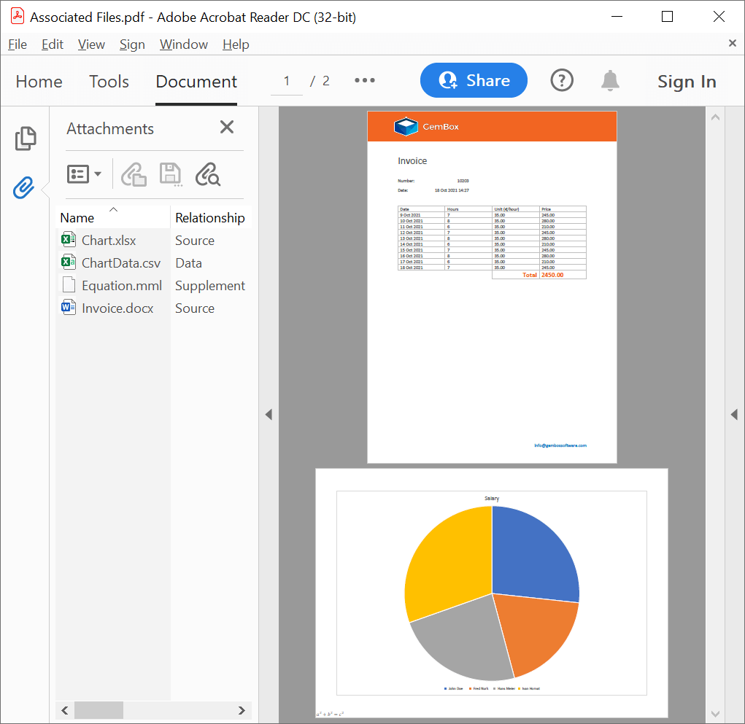Open the Help question mark icon
The image size is (745, 724).
point(562,81)
